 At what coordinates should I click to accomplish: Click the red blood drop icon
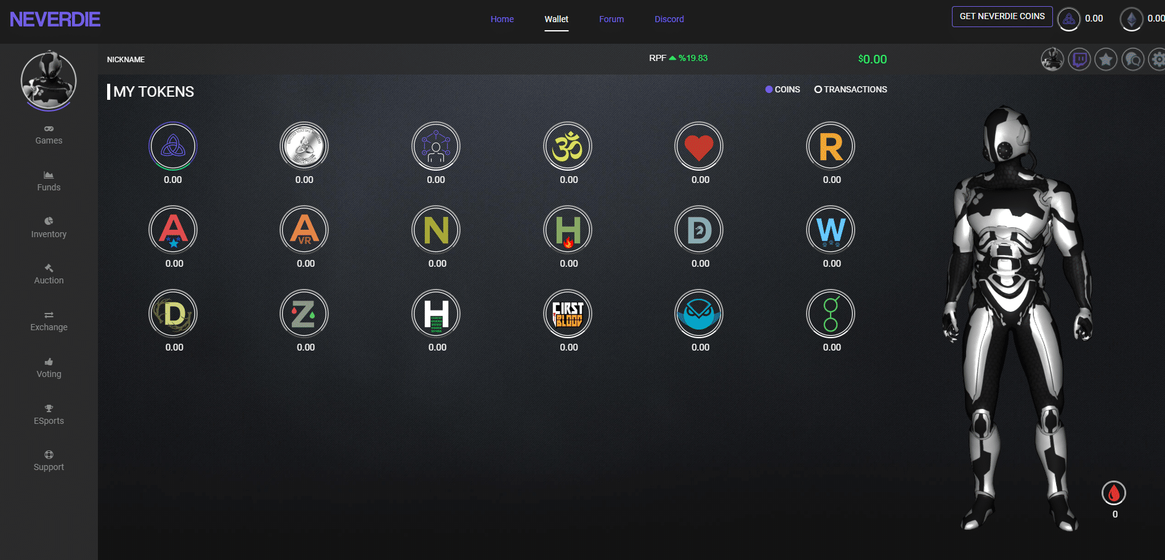pyautogui.click(x=1114, y=493)
